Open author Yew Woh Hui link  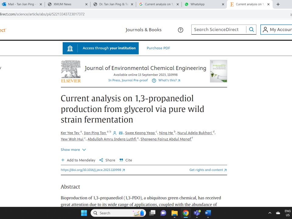(x=72, y=139)
